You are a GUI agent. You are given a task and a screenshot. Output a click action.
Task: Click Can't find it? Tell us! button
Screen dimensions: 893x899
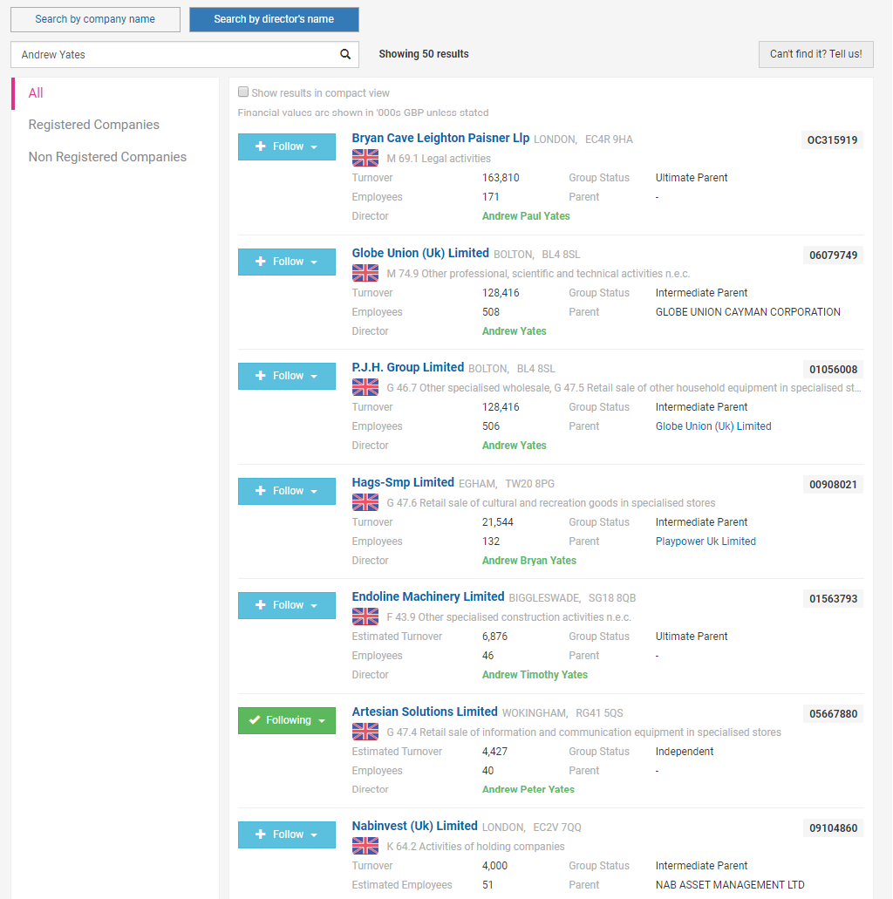click(815, 54)
